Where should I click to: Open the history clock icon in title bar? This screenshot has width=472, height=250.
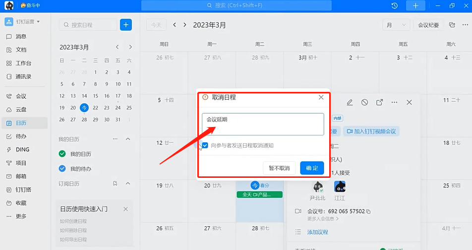click(394, 6)
